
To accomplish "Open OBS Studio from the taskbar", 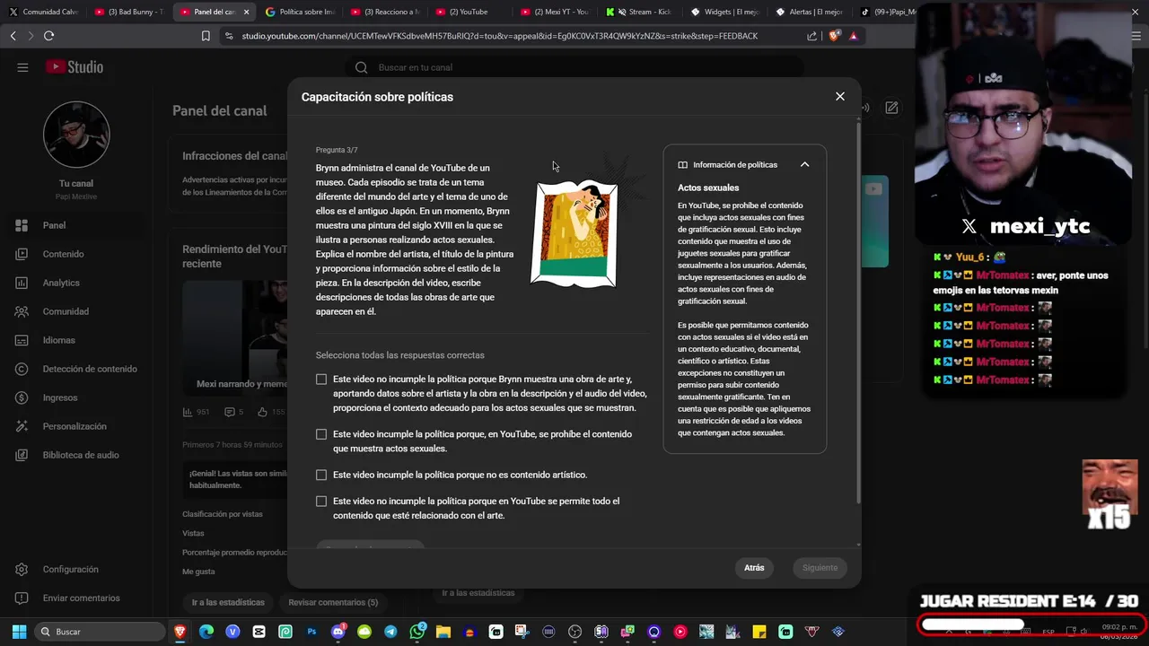I will (575, 632).
